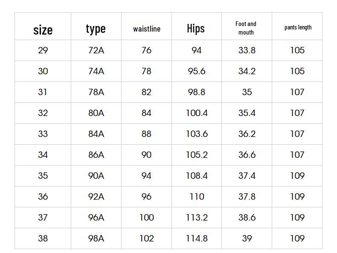Click the "size" column header

43,29
